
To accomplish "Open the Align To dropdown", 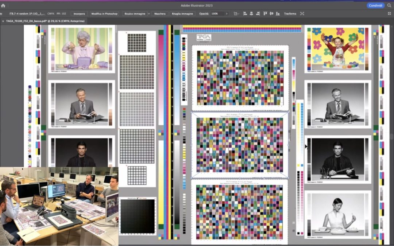I will [x=236, y=13].
